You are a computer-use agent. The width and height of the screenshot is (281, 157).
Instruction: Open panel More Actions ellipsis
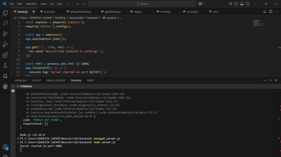click(x=265, y=80)
